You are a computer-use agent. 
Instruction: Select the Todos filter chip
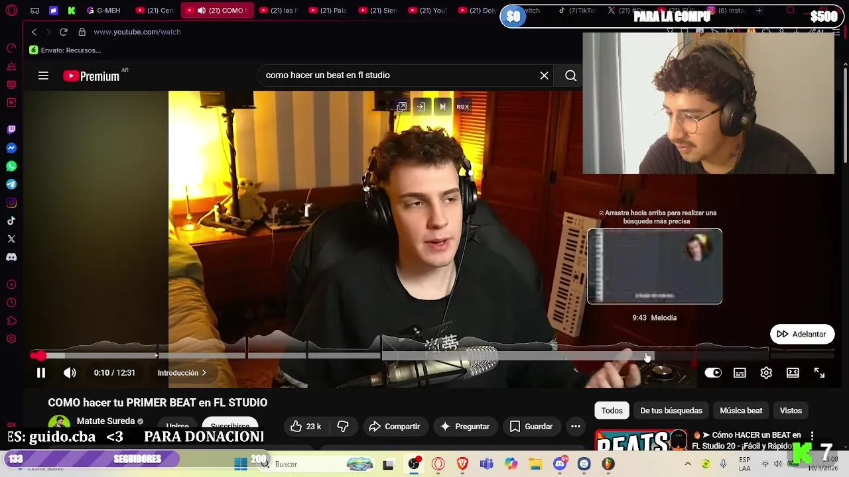(x=612, y=411)
